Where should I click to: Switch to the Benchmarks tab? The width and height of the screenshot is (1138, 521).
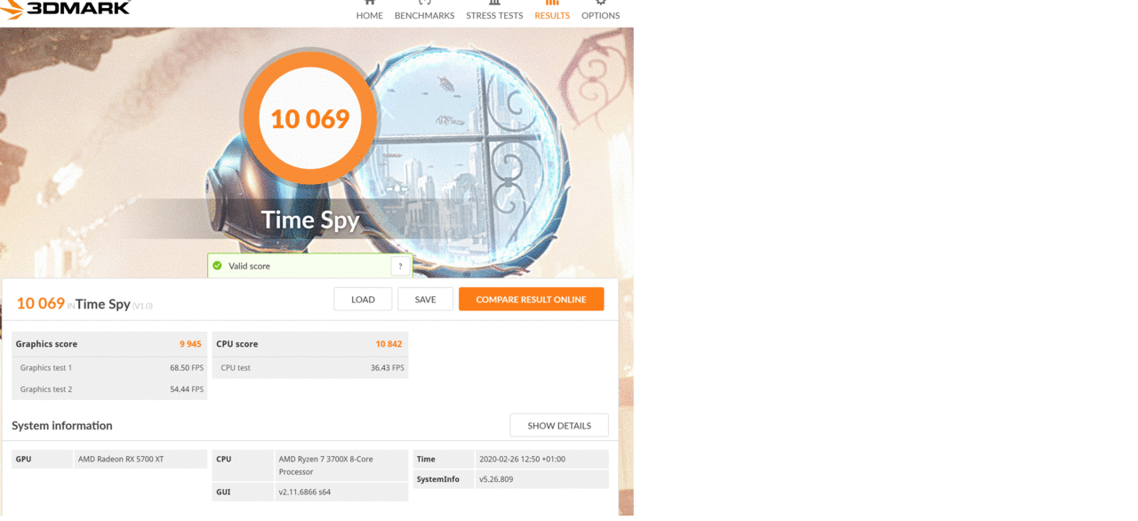[424, 15]
